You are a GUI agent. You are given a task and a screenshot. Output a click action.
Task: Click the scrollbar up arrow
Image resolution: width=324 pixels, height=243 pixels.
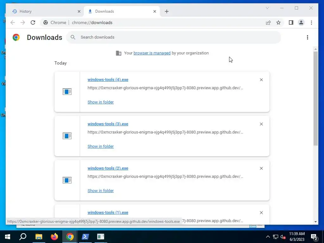pyautogui.click(x=315, y=49)
